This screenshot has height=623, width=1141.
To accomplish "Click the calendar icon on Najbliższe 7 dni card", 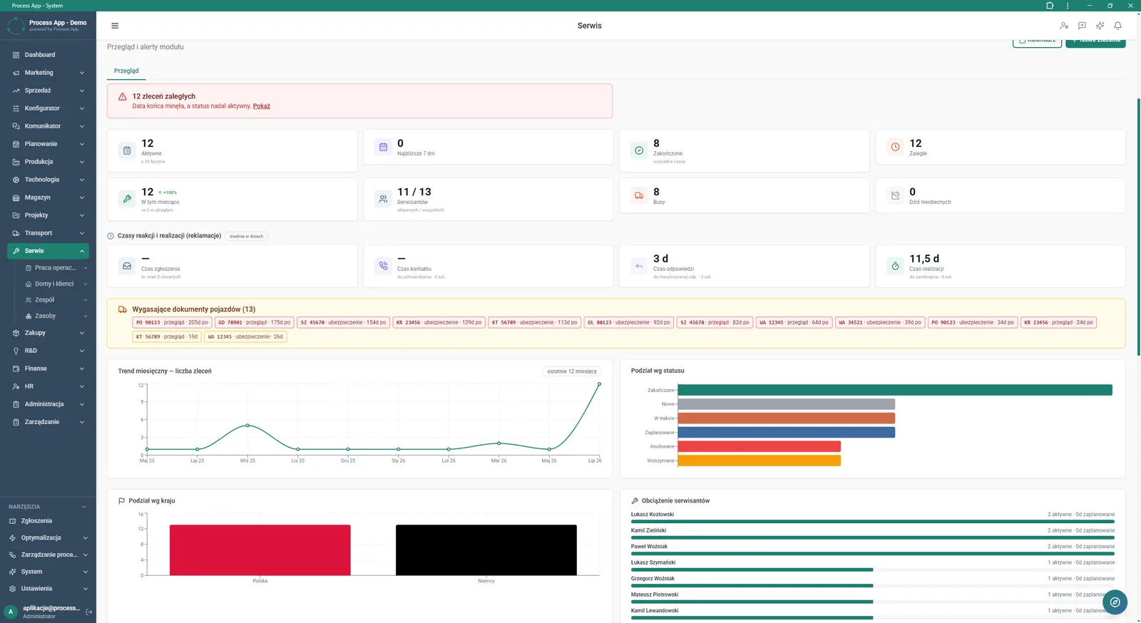I will (383, 147).
